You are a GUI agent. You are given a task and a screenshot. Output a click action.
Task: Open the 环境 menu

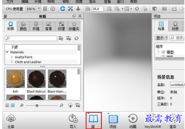pyautogui.click(x=38, y=2)
